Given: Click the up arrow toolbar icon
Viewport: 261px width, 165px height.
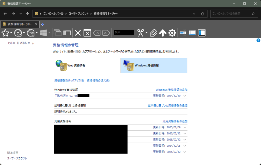Looking at the screenshot, I should tap(163, 33).
